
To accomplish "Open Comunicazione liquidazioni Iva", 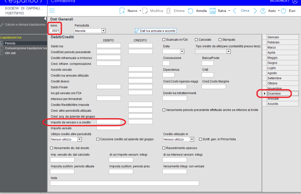I will coord(26,48).
